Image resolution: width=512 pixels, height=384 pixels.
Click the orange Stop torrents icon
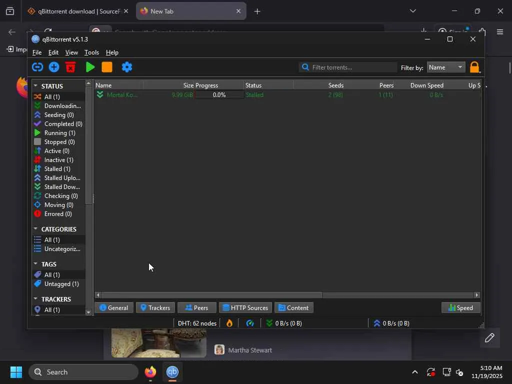click(107, 67)
